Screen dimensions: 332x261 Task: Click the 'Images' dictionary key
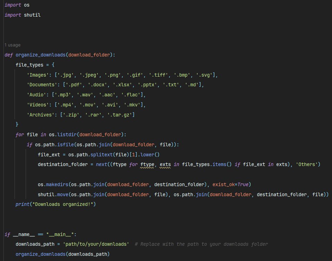pos(38,75)
